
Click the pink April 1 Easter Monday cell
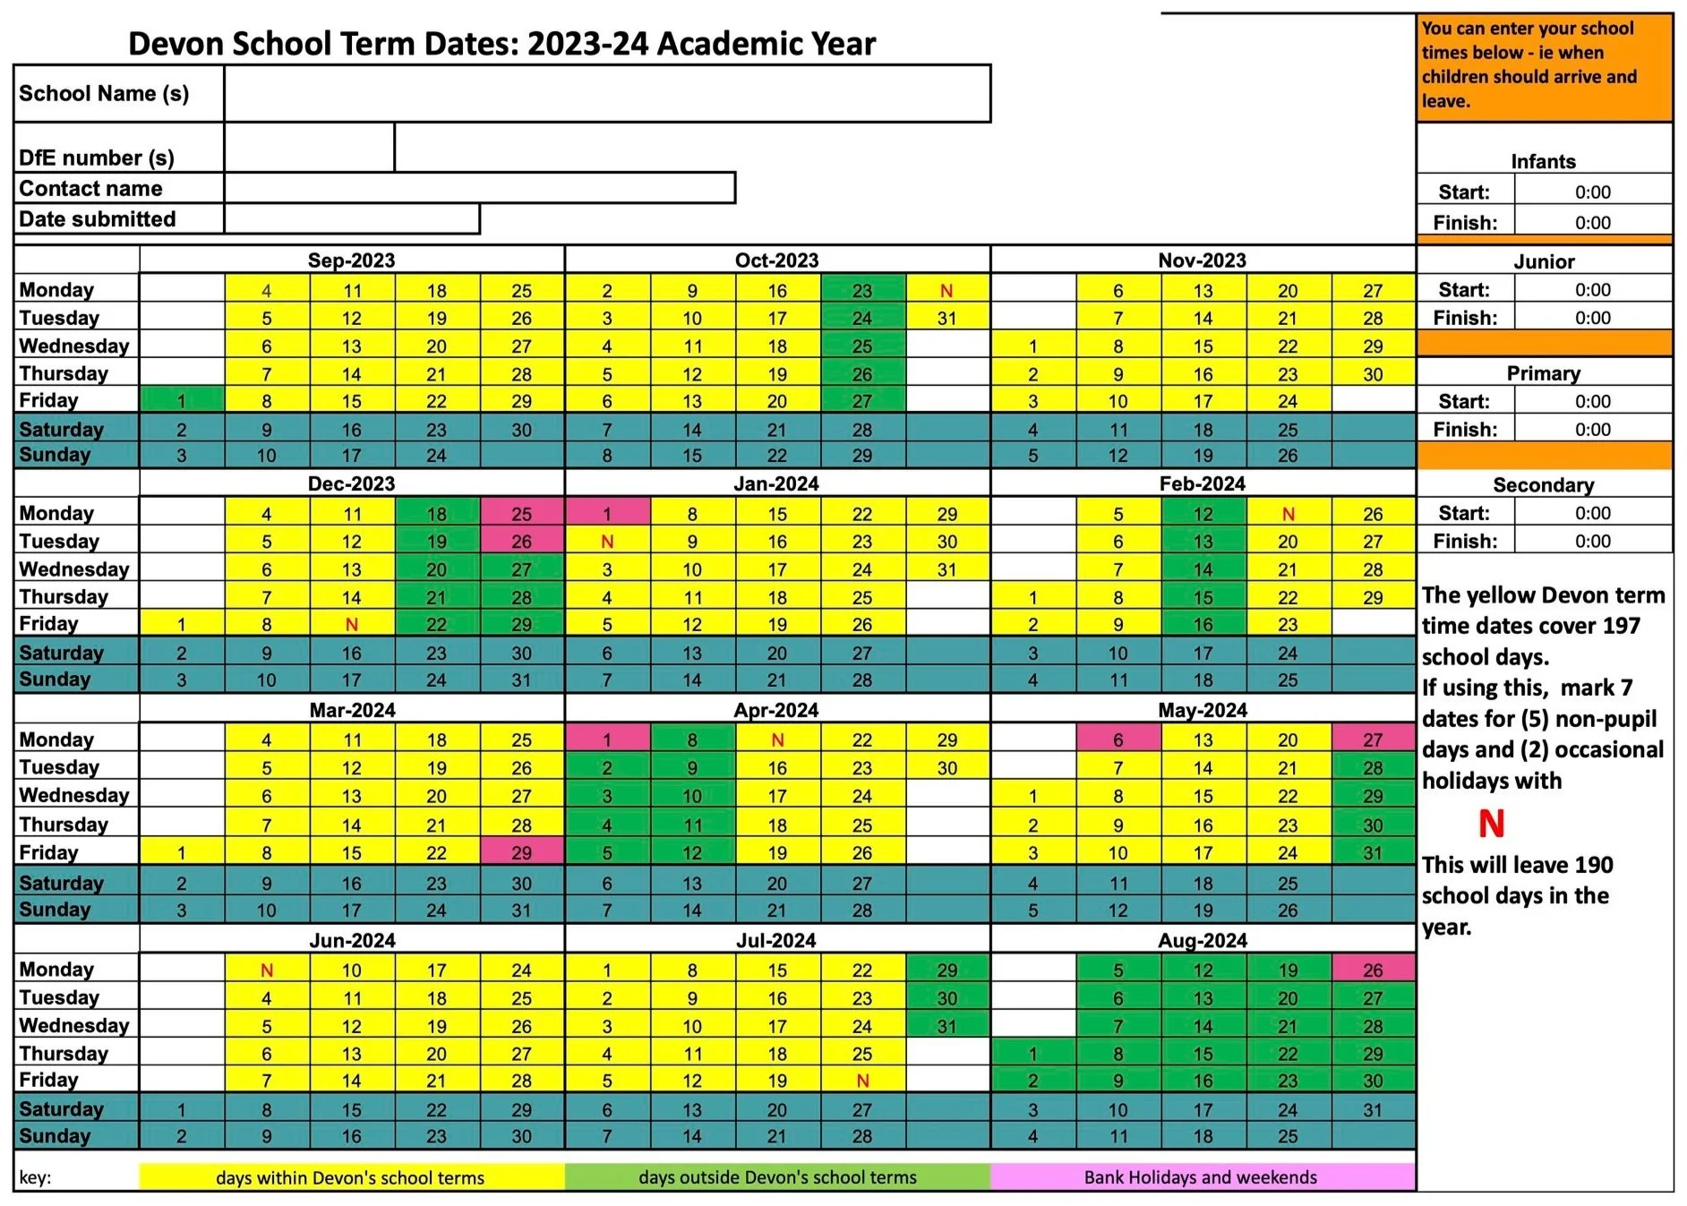(607, 740)
